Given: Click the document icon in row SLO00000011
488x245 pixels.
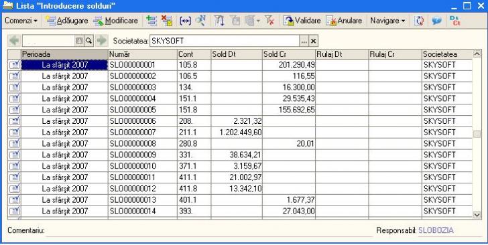Looking at the screenshot, I should [x=14, y=177].
